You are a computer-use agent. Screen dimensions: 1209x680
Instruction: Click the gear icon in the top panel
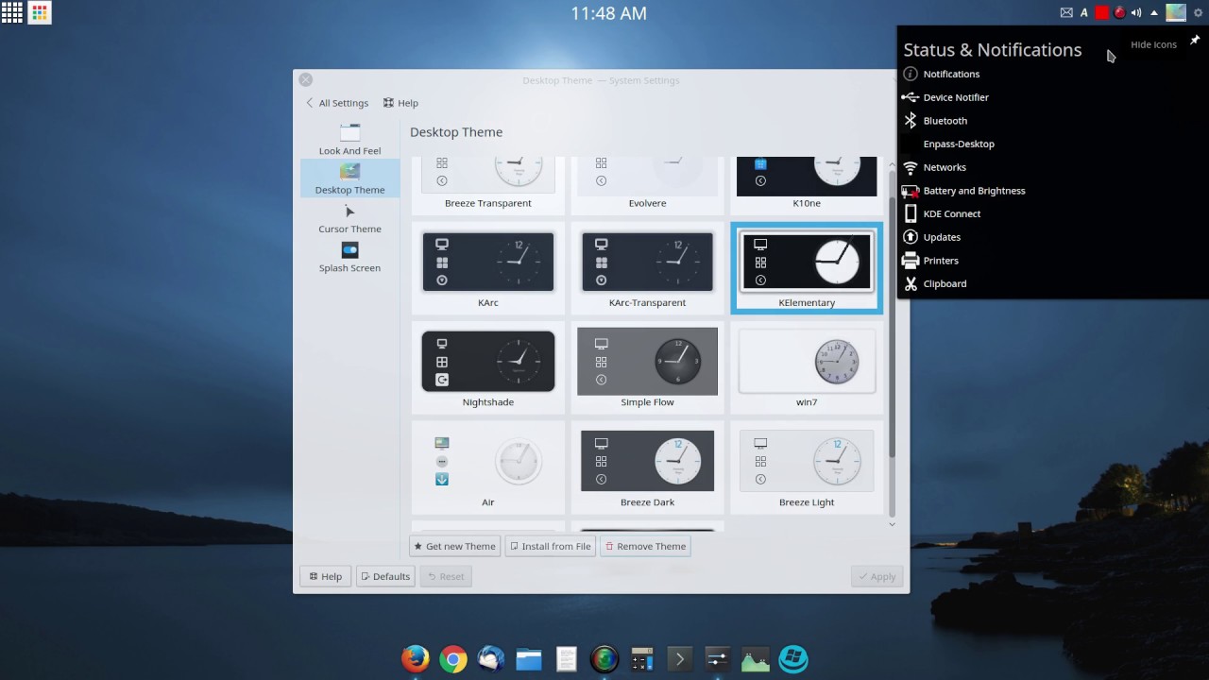click(1199, 13)
